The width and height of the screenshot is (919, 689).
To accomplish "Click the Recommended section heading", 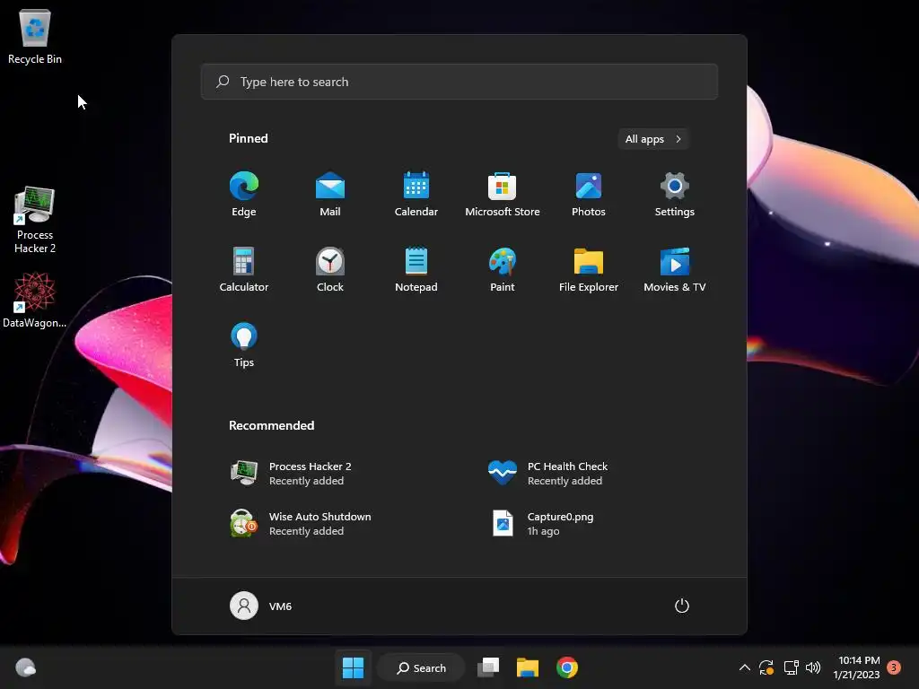I will point(271,425).
